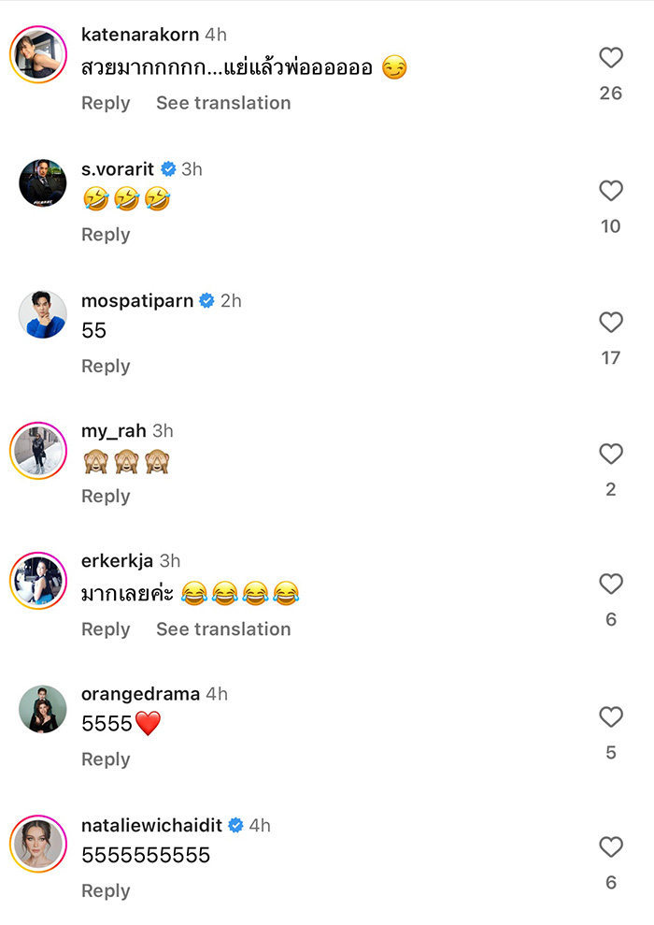Click the verified badge next to mospatiparn
Image resolution: width=654 pixels, height=925 pixels.
[x=206, y=300]
